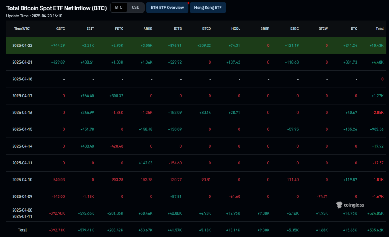Select the 2025-04-14 date cell
Screen dimensions: 389x237
tap(22, 146)
